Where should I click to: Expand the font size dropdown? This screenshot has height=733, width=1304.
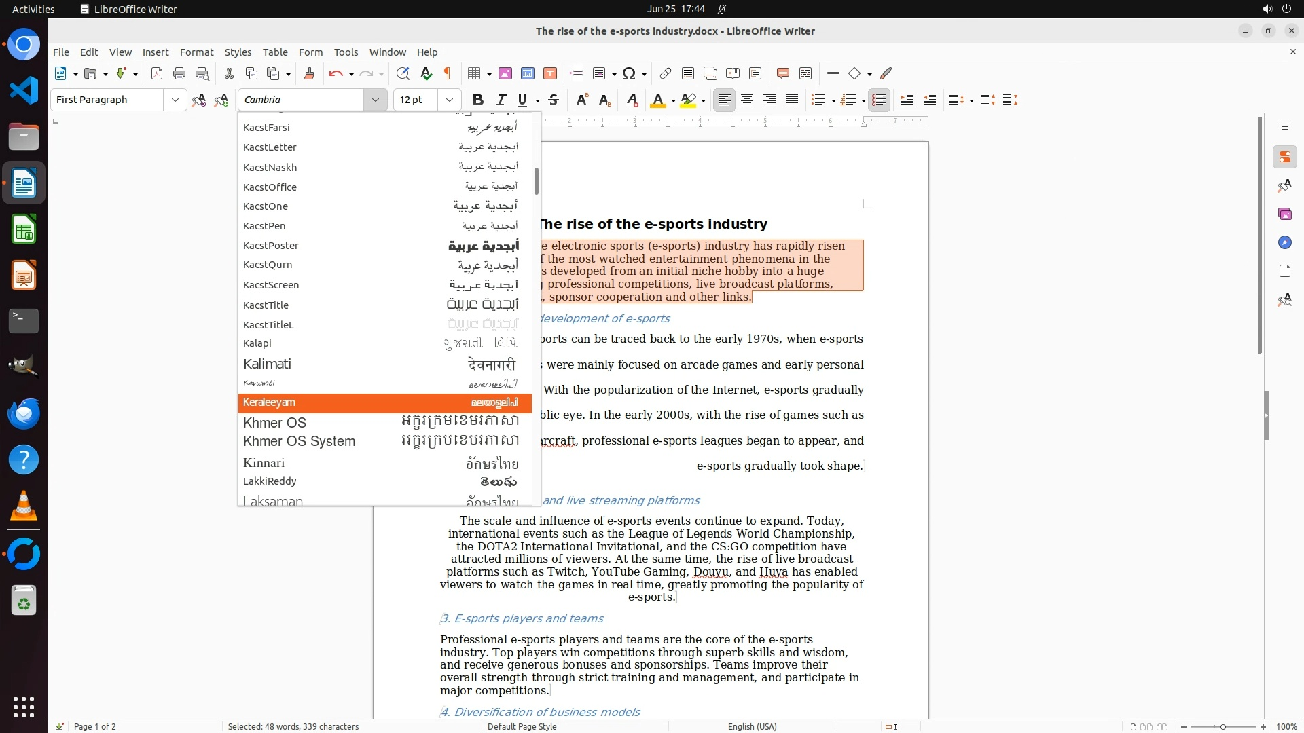449,100
